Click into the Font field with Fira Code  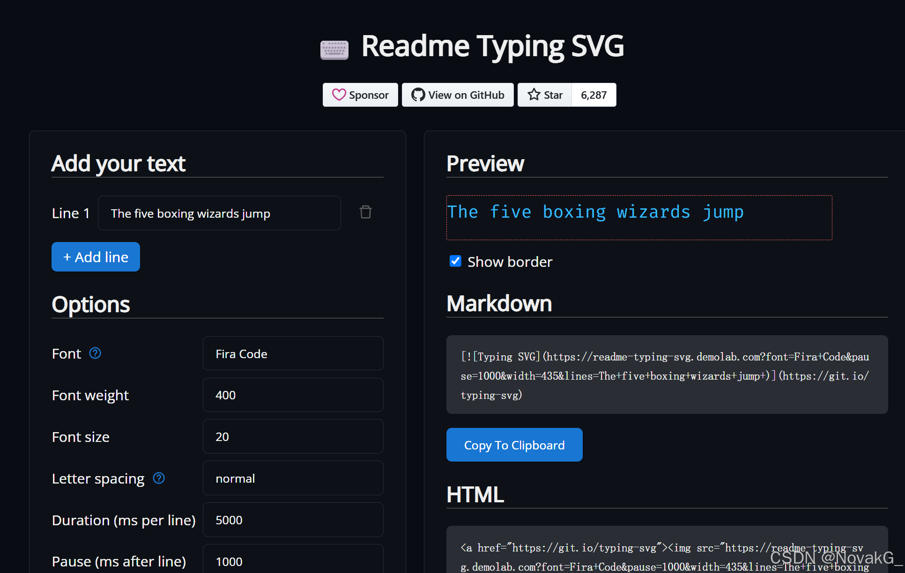coord(293,353)
